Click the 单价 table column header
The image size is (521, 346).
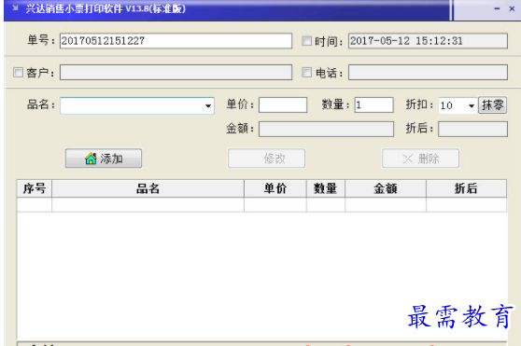(275, 188)
